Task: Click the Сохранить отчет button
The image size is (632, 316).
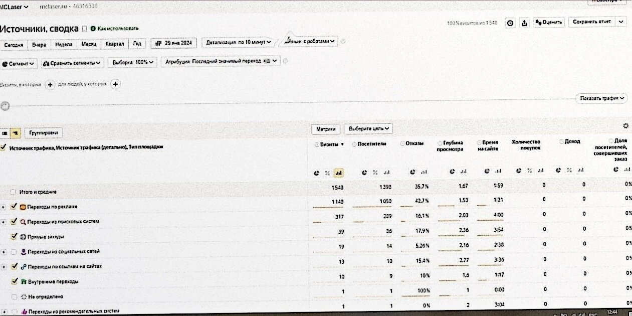Action: coord(592,22)
